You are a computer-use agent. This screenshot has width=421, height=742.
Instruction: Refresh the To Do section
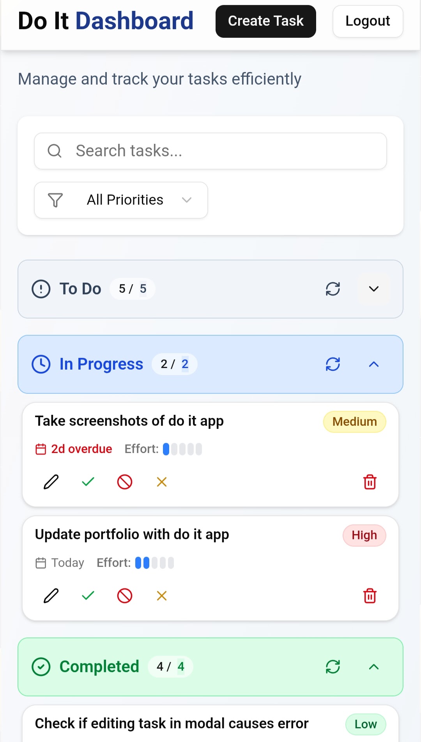[333, 289]
